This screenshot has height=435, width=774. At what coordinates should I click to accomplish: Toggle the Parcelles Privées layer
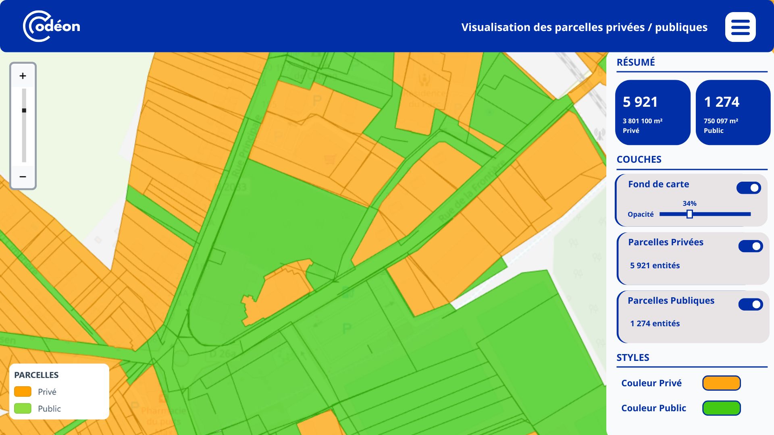[750, 246]
